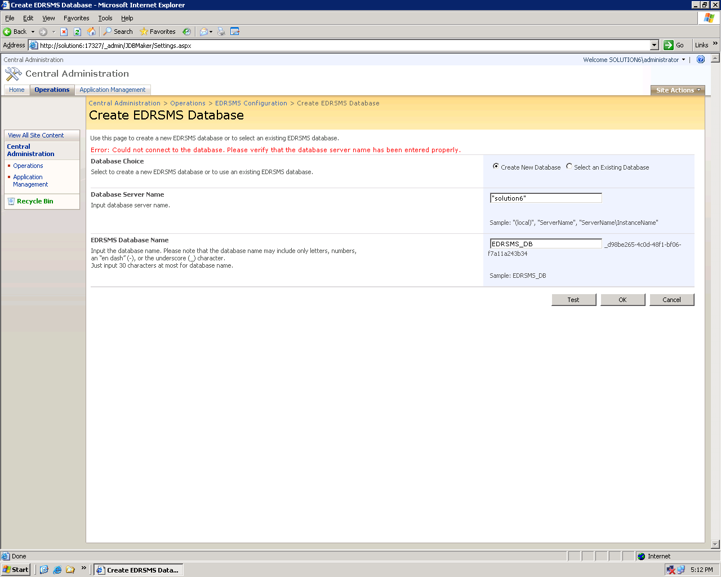Click the page scrollbar down arrow
The height and width of the screenshot is (577, 721).
tap(715, 544)
